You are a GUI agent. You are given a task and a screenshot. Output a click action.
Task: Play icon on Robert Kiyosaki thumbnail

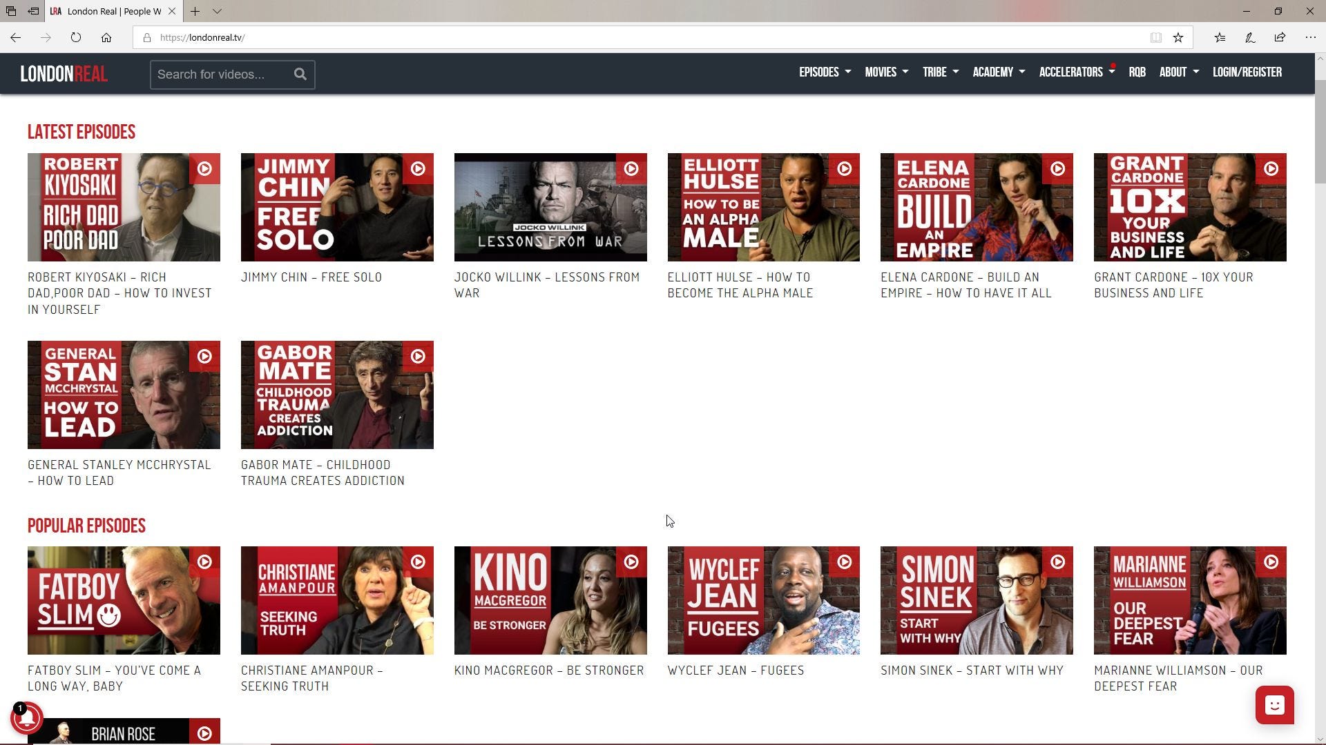tap(204, 169)
